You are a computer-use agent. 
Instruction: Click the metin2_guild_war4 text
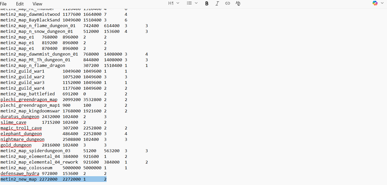click(23, 88)
